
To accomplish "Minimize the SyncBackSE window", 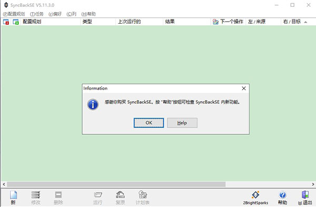I will [276, 5].
